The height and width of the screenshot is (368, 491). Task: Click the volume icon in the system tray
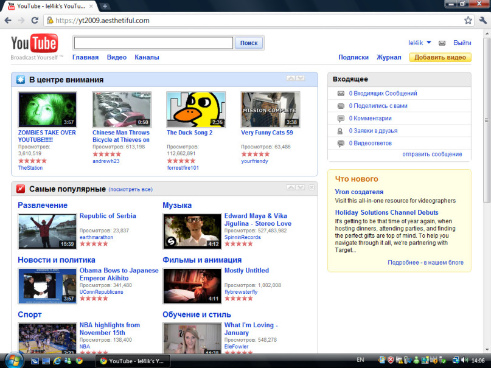[465, 361]
